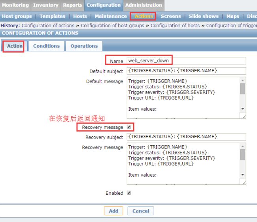The width and height of the screenshot is (257, 222).
Task: Click the Recovery message resize handle
Action: coord(244,182)
